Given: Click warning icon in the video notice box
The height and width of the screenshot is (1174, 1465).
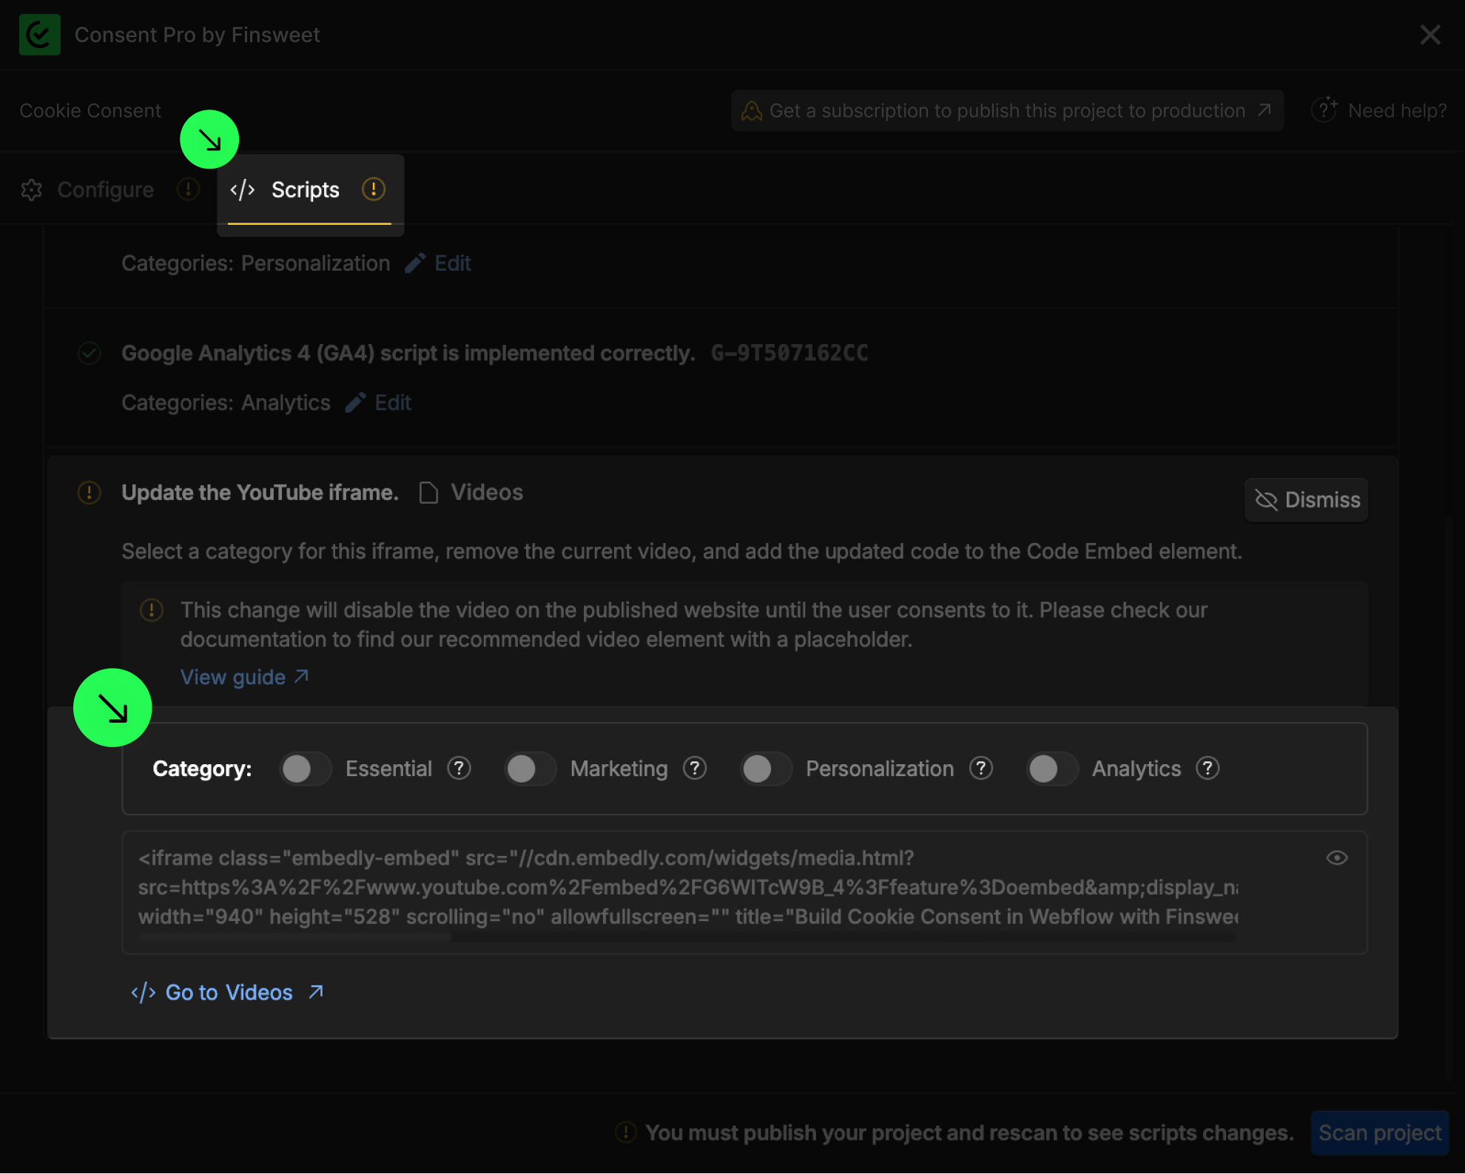Looking at the screenshot, I should pyautogui.click(x=152, y=610).
